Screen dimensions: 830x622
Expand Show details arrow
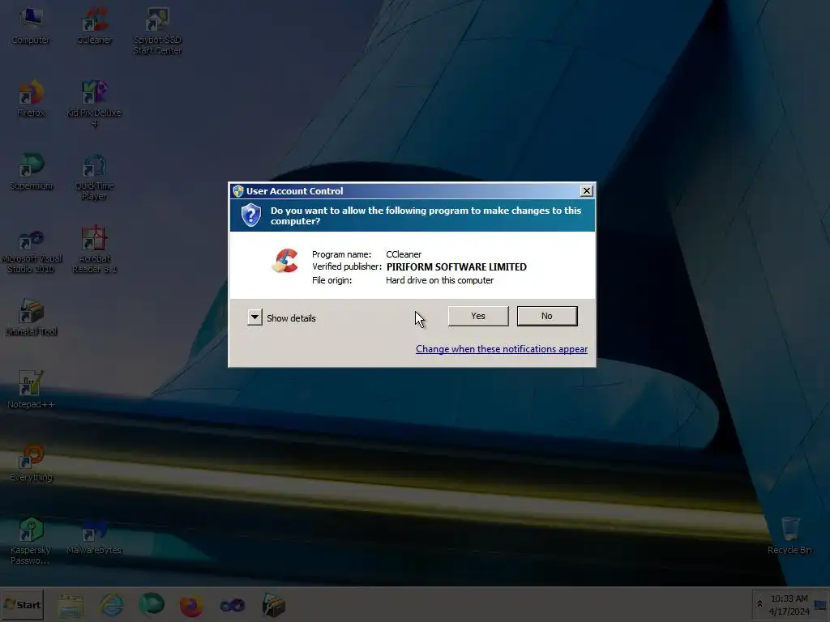coord(255,317)
